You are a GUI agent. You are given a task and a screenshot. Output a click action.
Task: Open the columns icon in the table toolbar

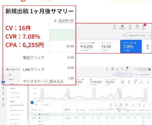[x=121, y=104]
